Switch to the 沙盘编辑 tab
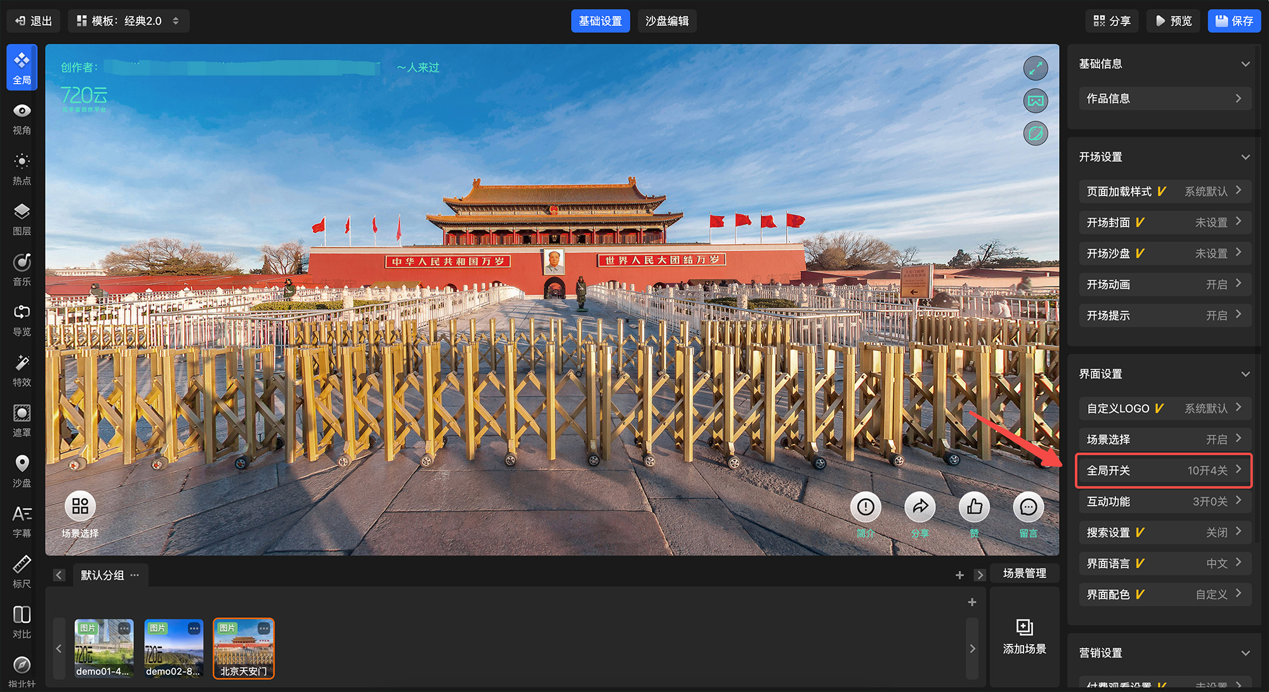This screenshot has height=692, width=1269. click(666, 21)
